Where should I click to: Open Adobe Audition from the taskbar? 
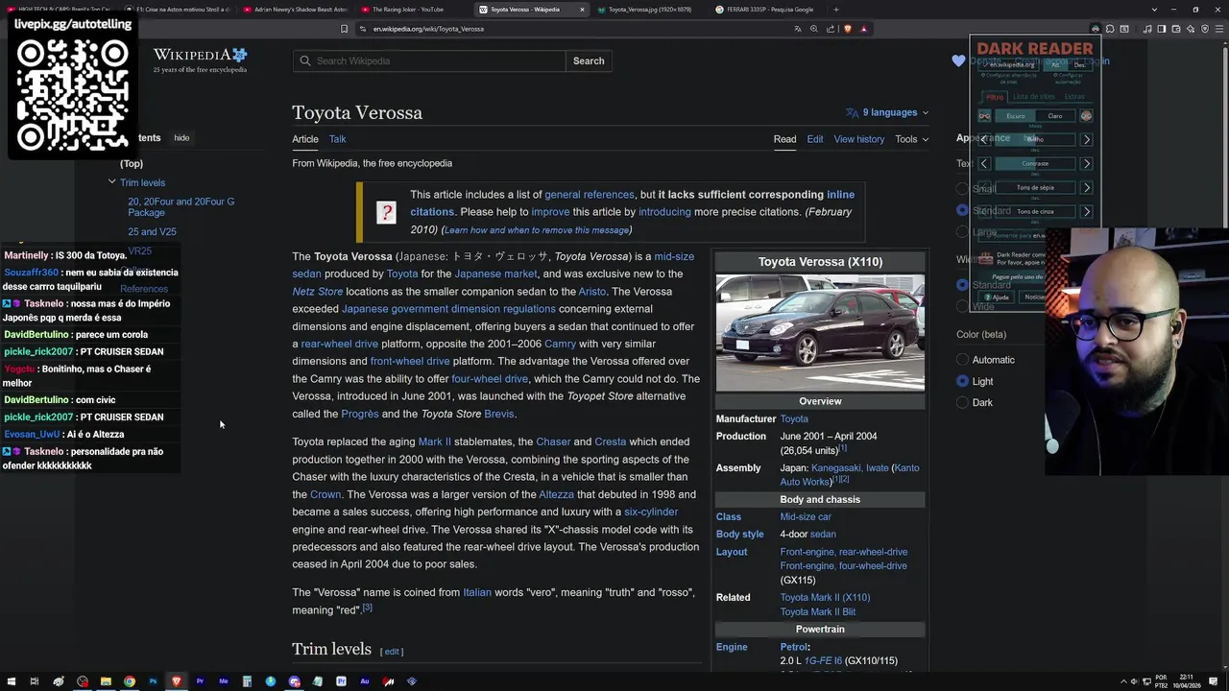point(365,681)
